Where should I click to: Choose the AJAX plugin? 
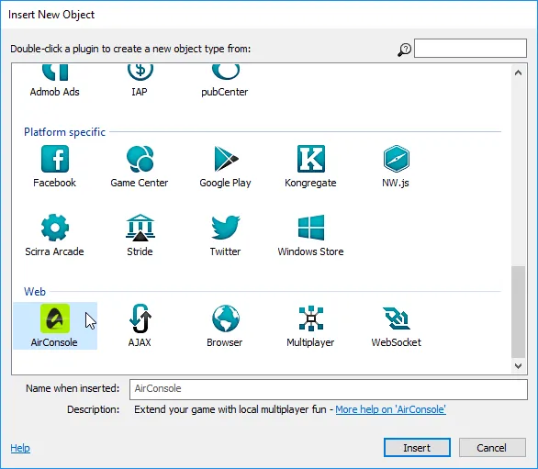tap(140, 326)
